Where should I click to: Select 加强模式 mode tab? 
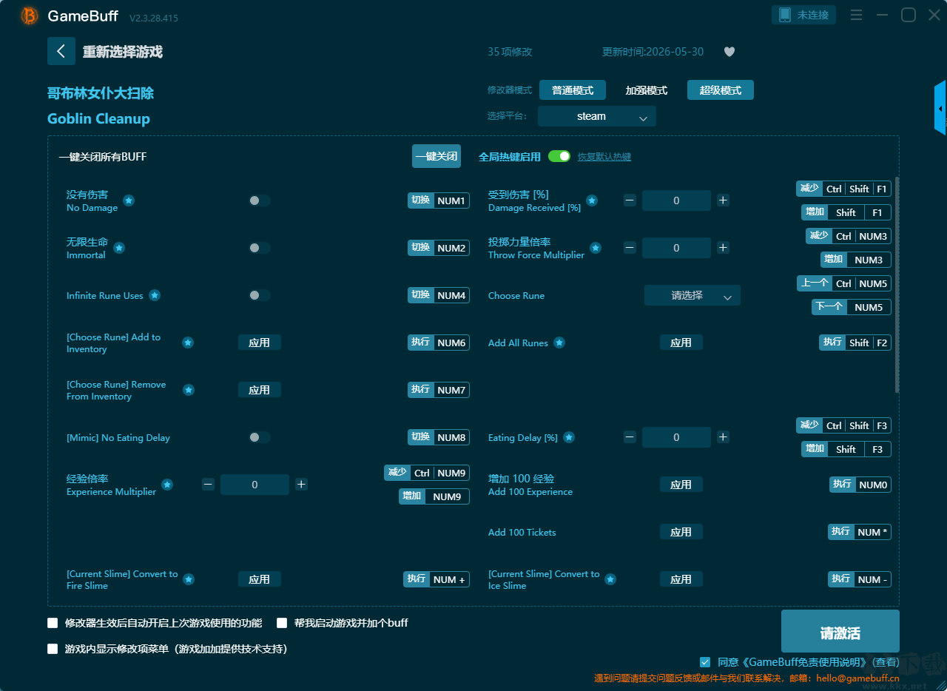point(647,90)
